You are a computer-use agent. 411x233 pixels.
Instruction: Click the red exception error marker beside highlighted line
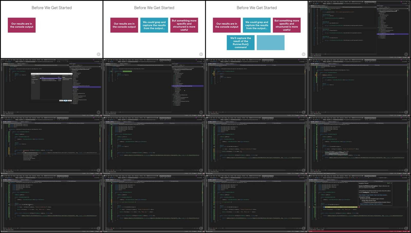pos(359,207)
